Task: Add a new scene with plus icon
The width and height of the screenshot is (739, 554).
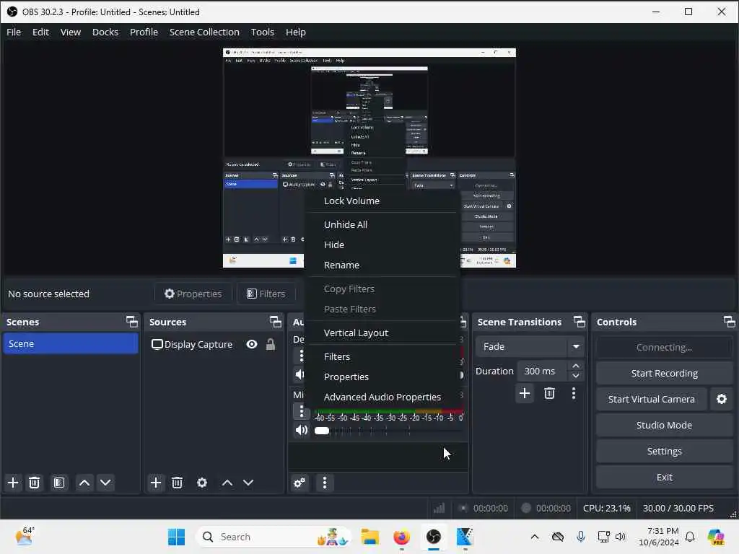Action: tap(13, 483)
